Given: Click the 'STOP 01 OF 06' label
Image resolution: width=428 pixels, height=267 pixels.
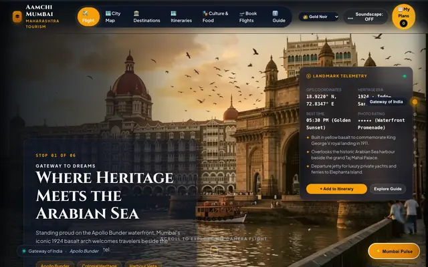Looking at the screenshot, I should [56, 156].
